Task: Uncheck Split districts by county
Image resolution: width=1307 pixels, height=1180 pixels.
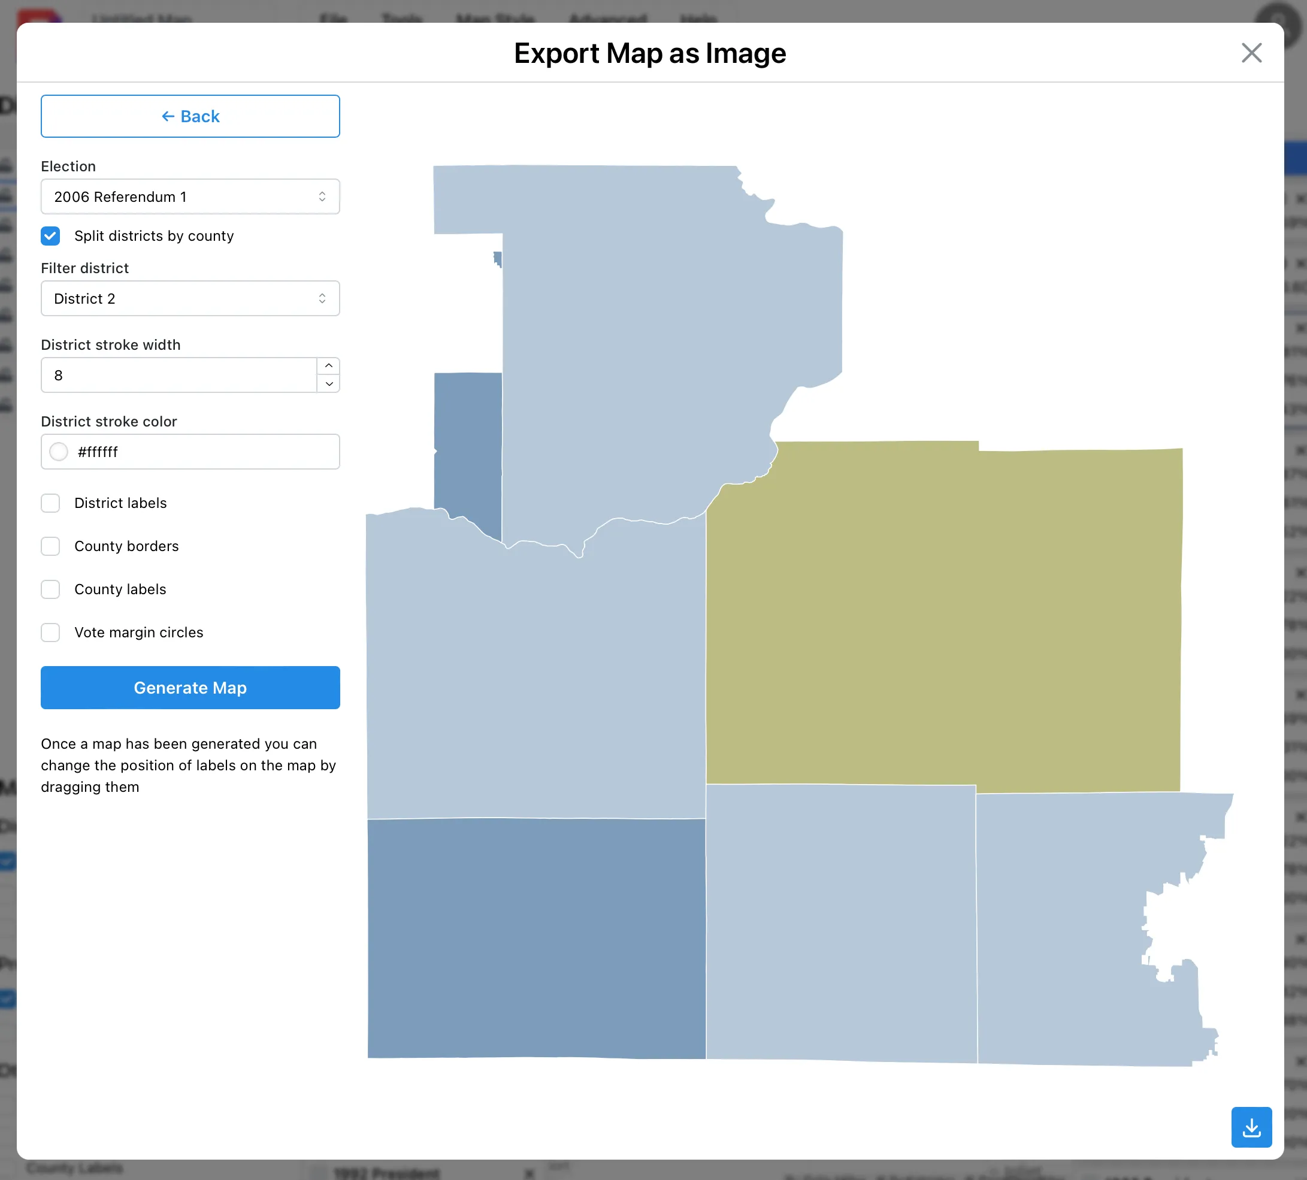Action: click(x=50, y=236)
